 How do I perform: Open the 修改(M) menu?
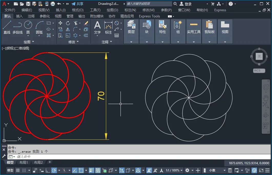coord(148,10)
